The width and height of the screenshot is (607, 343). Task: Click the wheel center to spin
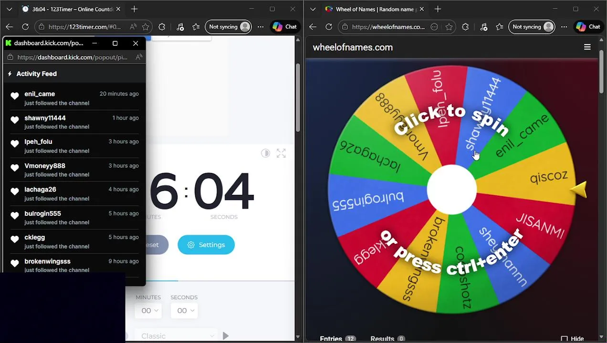pos(451,190)
